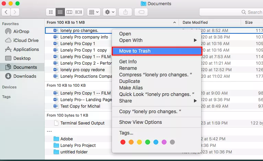Click the Search field
Viewport: 263px width, 161px height.
pos(232,12)
